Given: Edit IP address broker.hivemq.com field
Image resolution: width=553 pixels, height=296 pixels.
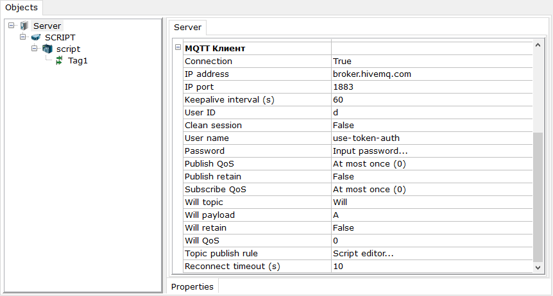Looking at the screenshot, I should [x=432, y=74].
